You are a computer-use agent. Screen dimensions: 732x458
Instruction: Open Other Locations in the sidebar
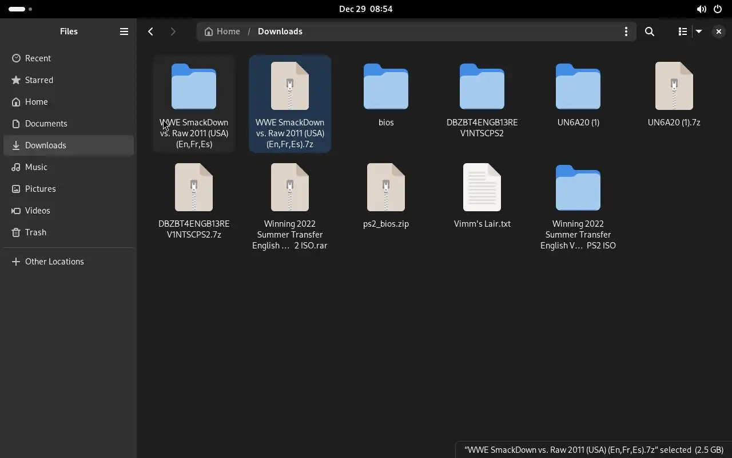[69, 262]
